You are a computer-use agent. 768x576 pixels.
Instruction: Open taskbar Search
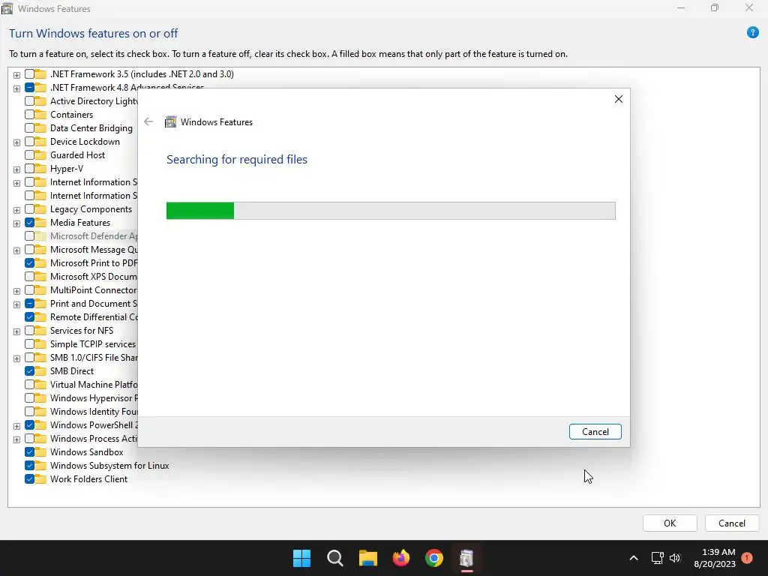335,558
